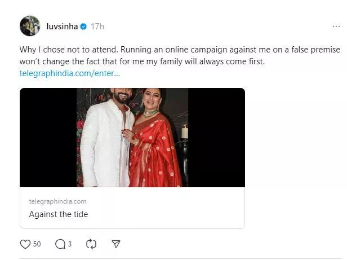Click the candle at the photo's right edge
The height and width of the screenshot is (260, 347).
[x=184, y=131]
